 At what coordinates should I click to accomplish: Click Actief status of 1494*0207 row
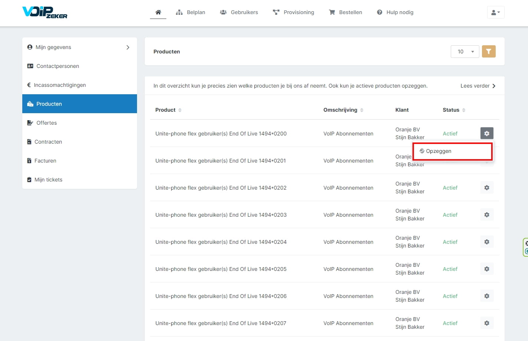450,323
